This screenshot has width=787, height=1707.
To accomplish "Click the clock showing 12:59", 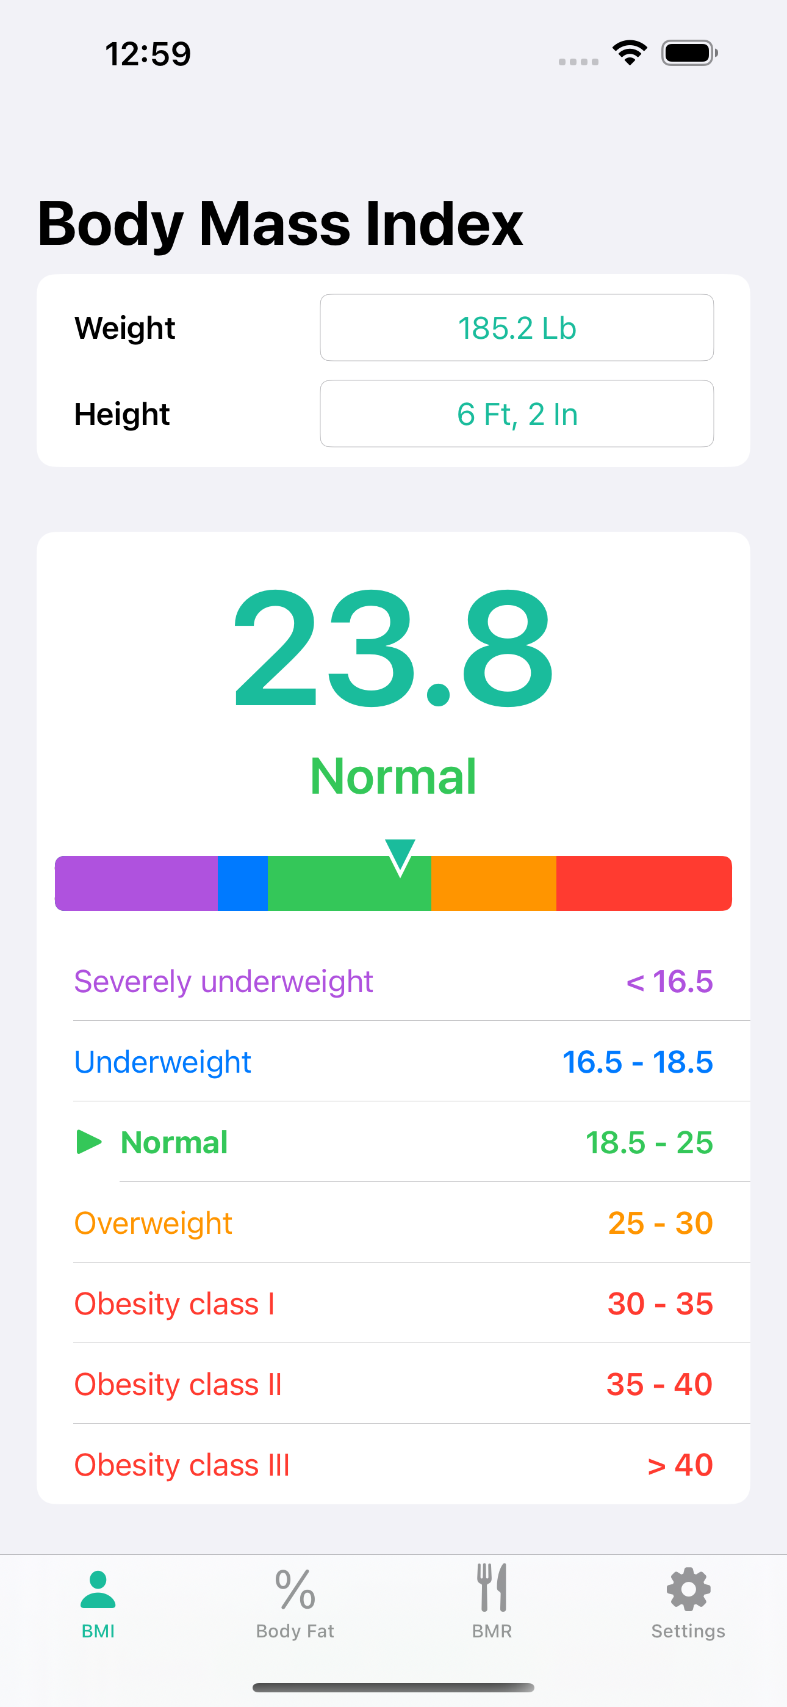I will tap(147, 54).
